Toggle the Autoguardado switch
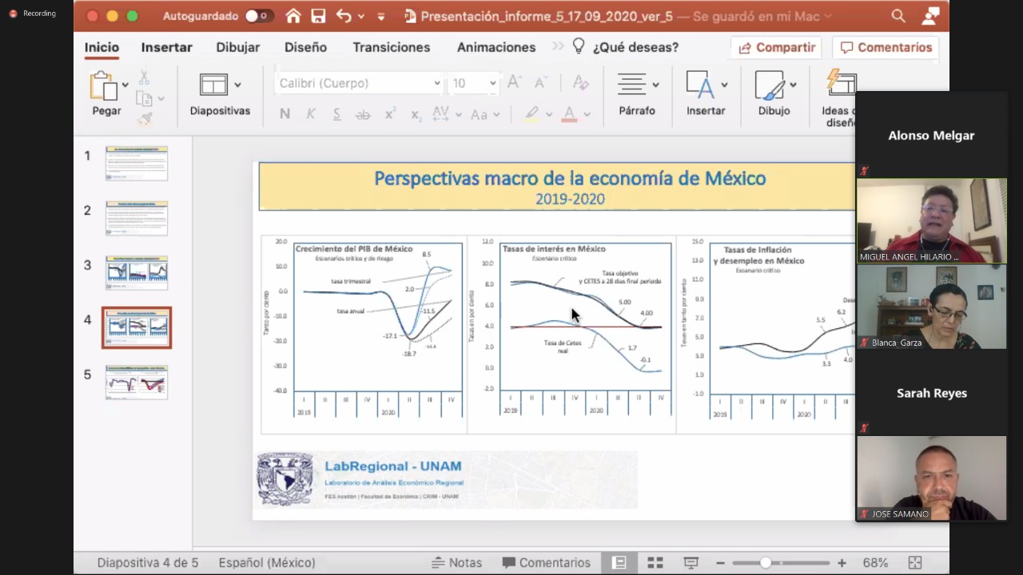 (256, 16)
